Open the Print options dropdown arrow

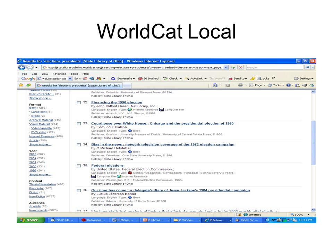[246, 85]
